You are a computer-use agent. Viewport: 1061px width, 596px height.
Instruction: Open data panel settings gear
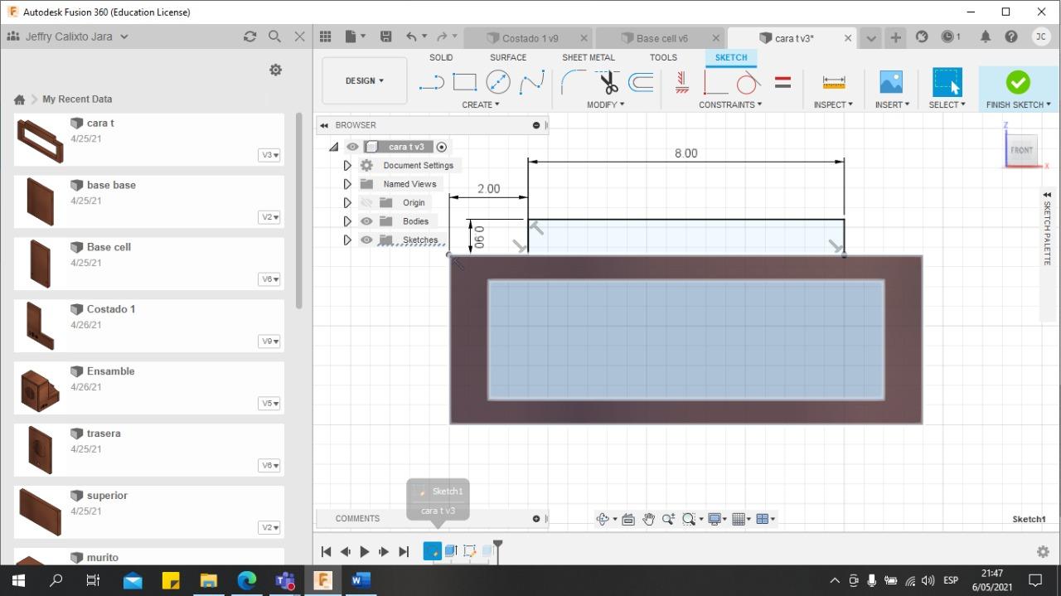276,70
